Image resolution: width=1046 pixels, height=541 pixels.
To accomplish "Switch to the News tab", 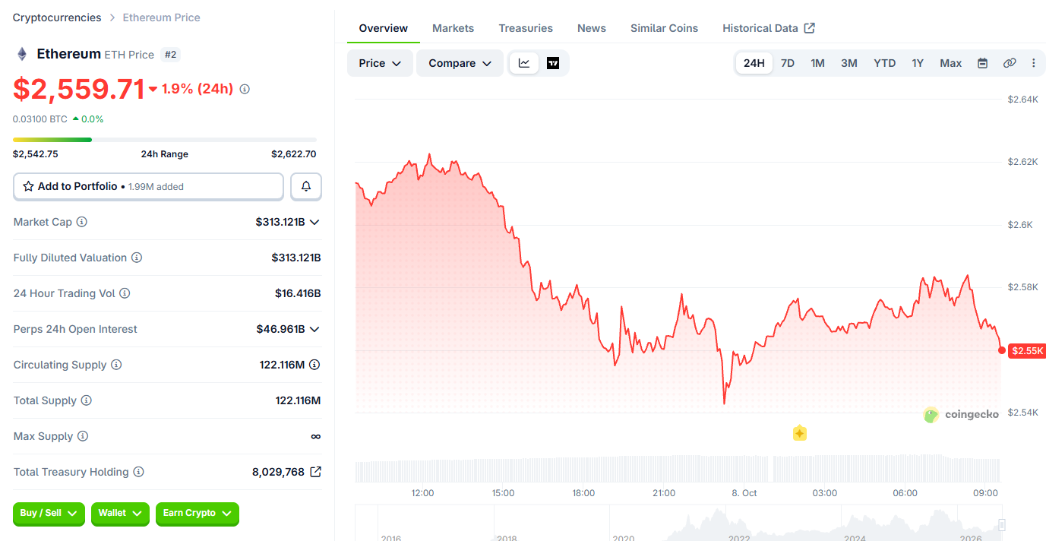I will [592, 28].
